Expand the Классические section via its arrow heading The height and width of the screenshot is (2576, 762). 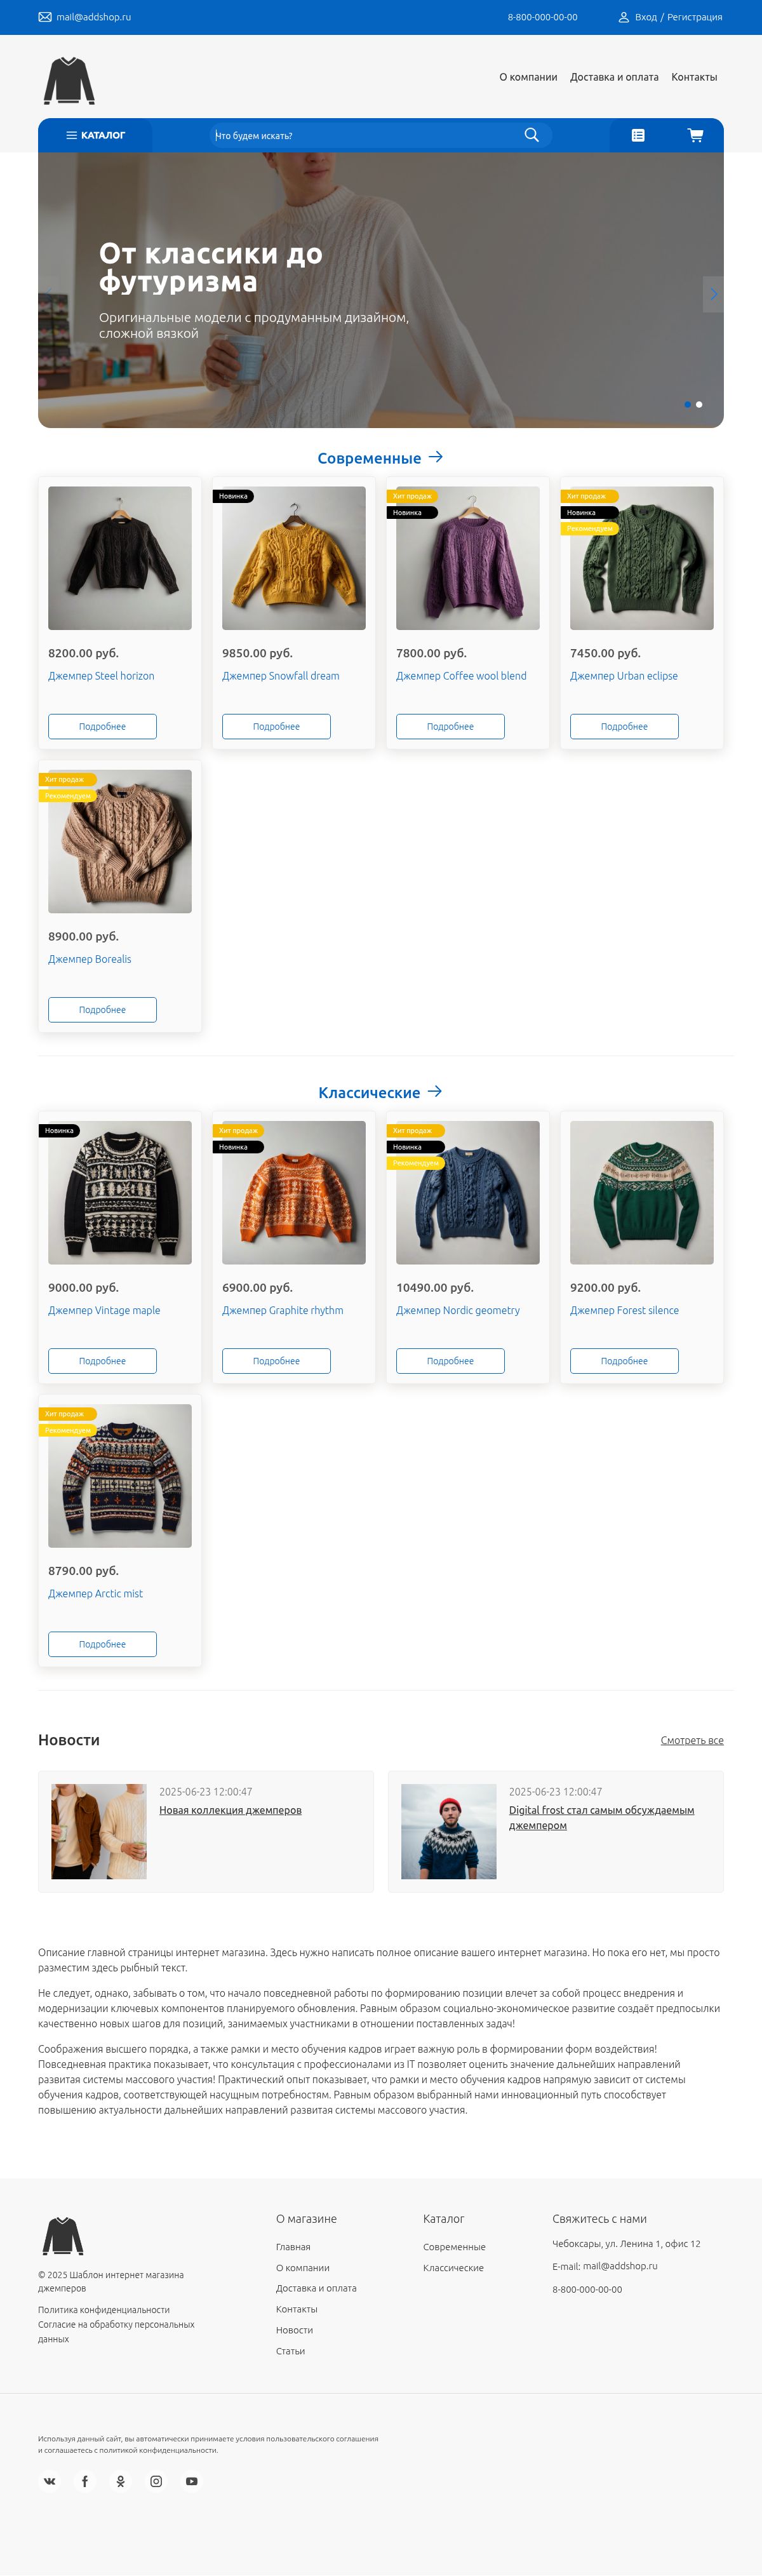click(380, 1092)
